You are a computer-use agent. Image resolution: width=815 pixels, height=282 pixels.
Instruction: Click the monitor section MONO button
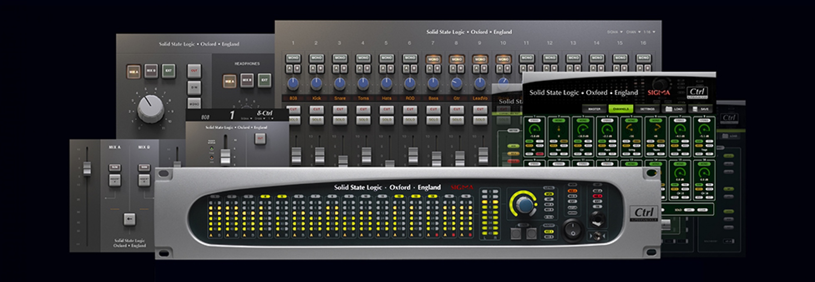tap(194, 103)
